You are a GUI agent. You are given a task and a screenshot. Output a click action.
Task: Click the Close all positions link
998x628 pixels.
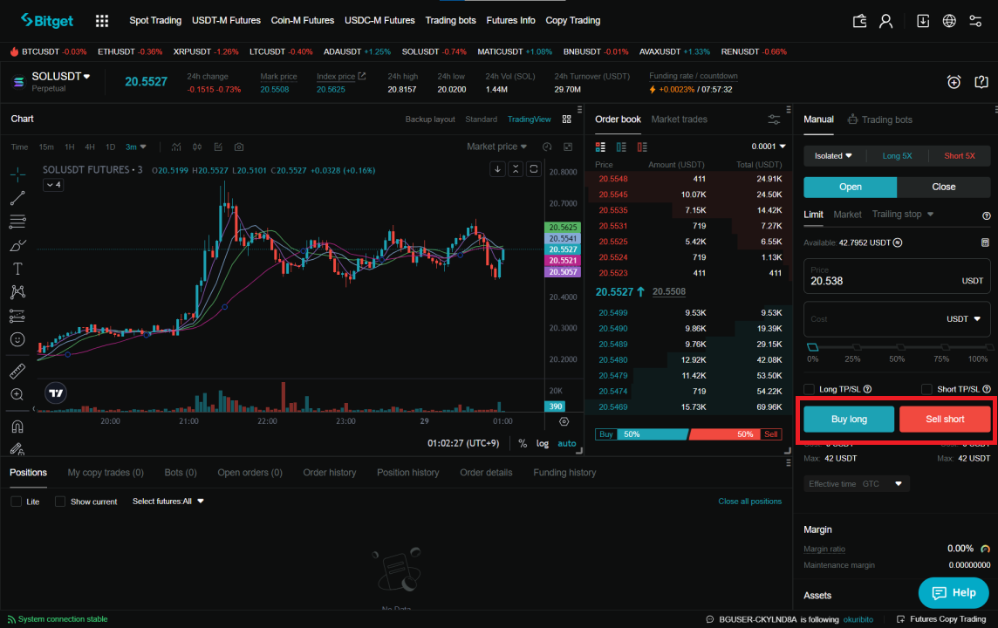pos(749,502)
